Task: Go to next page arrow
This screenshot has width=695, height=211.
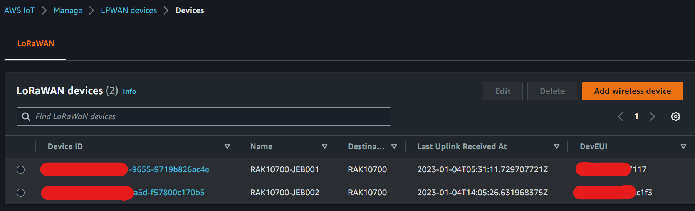Action: (652, 116)
